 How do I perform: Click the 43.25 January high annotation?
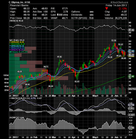click(x=20, y=72)
